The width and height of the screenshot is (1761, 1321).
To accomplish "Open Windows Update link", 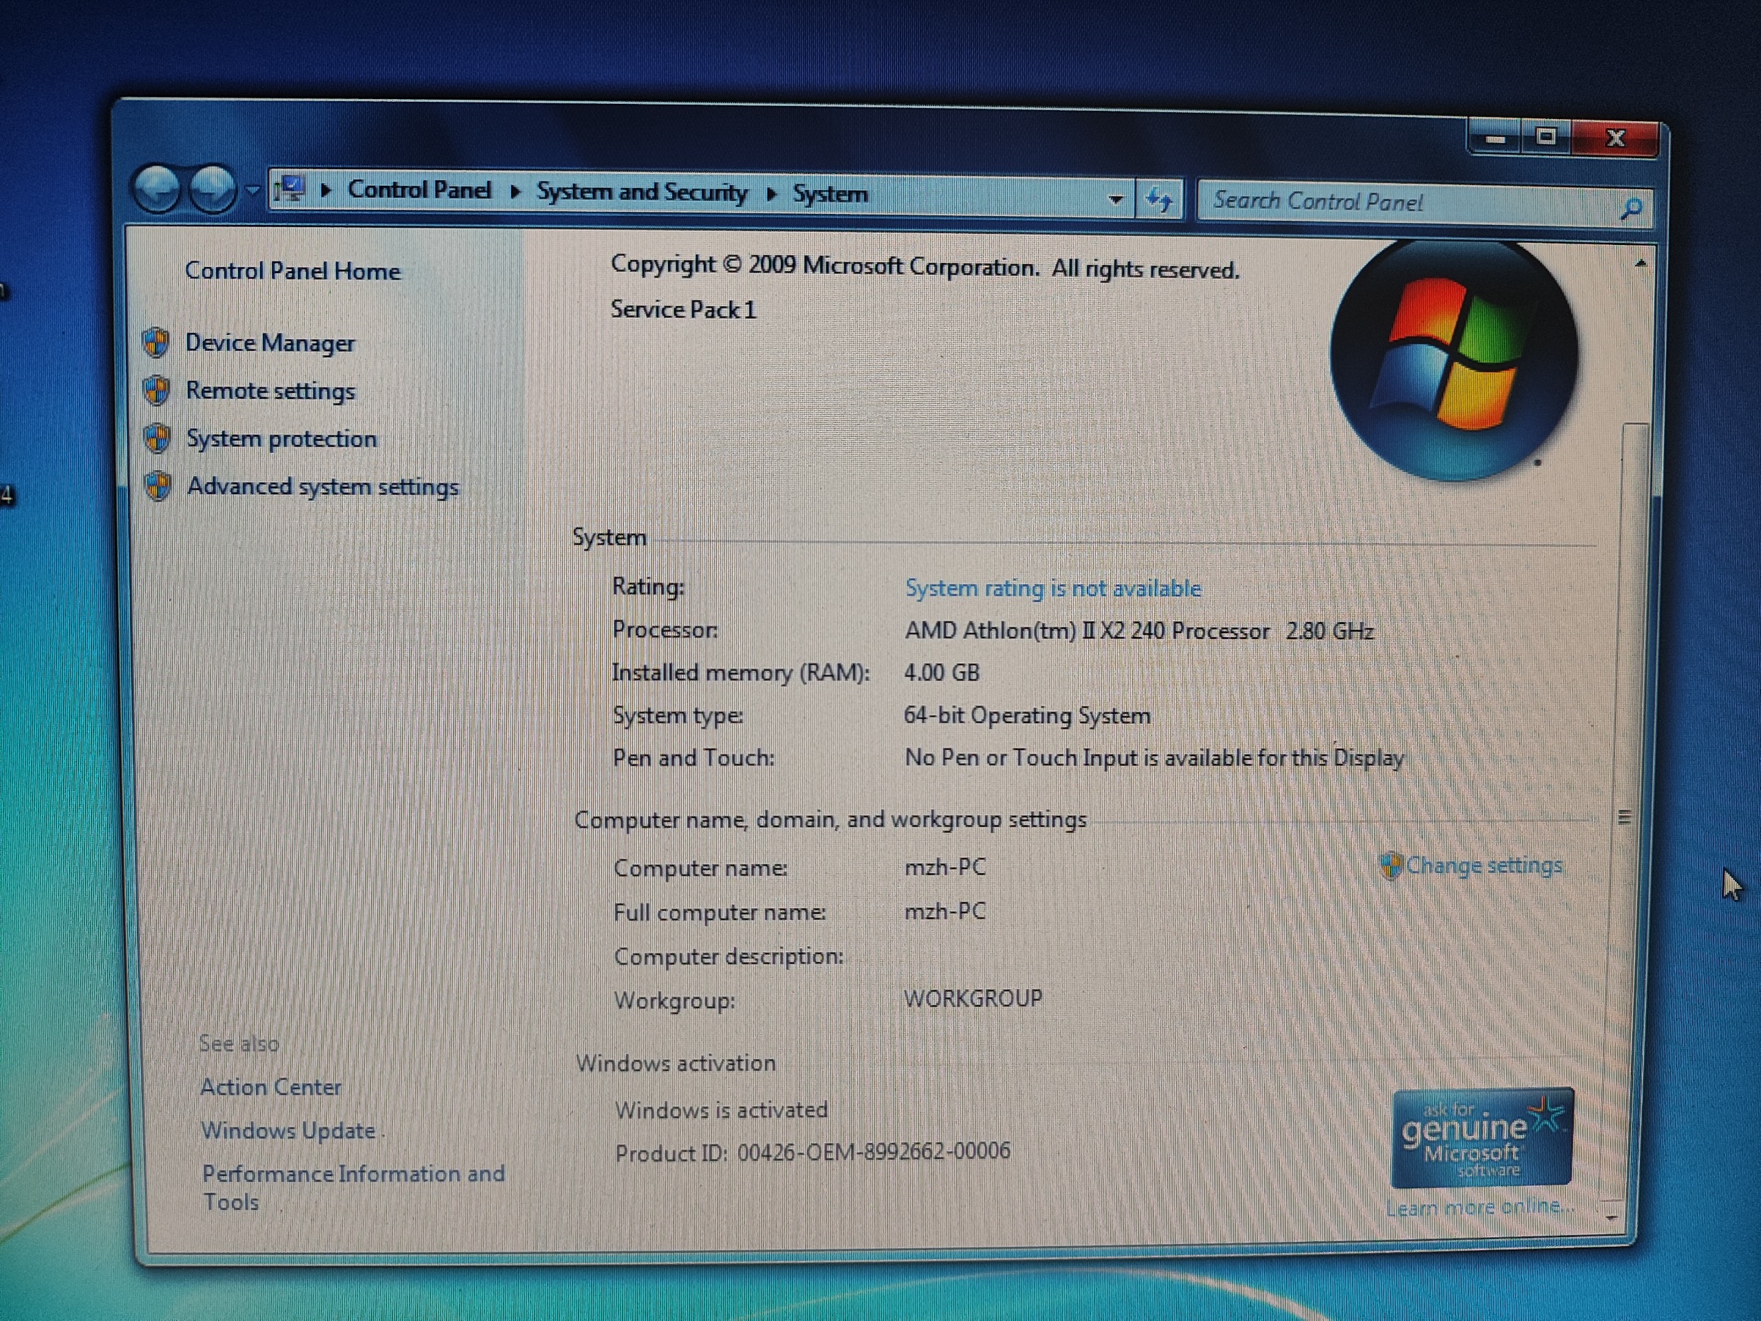I will 288,1130.
